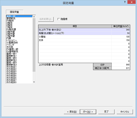Select the 固定荷重 tab
Viewport: 137px width, 118px height.
14,12
